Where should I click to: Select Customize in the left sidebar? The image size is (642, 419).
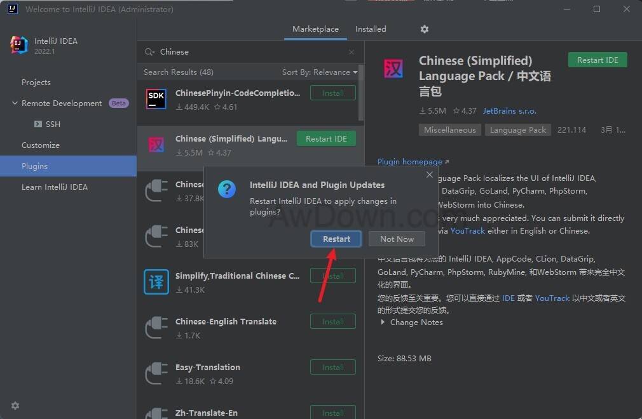41,145
